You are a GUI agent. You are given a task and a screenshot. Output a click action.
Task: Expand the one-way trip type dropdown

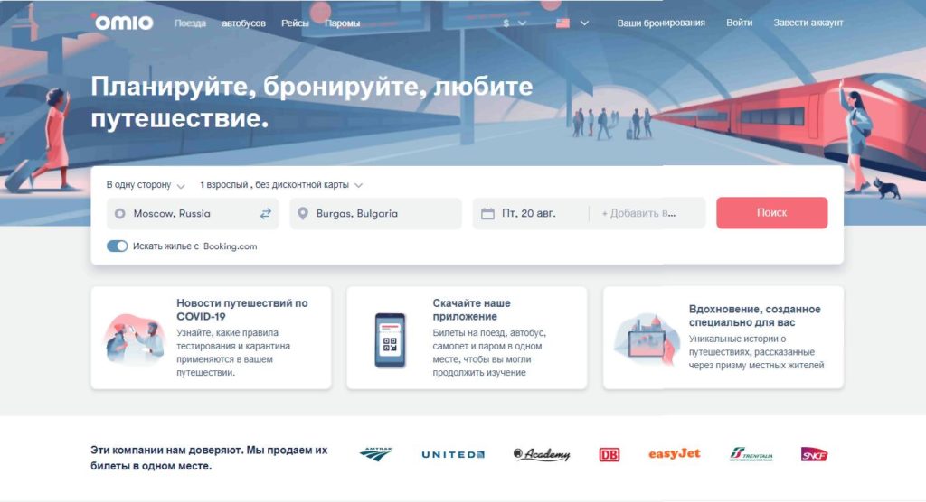(x=146, y=184)
